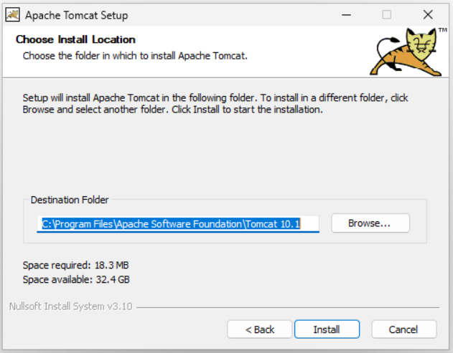
Task: Click the "Space available: 32.4 GB" text
Action: [76, 279]
